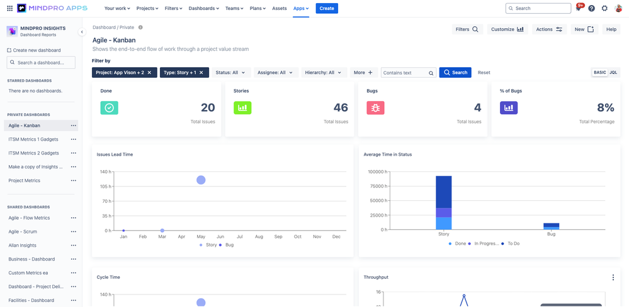Collapse the sidebar with the arrow button
629x307 pixels.
point(82,32)
